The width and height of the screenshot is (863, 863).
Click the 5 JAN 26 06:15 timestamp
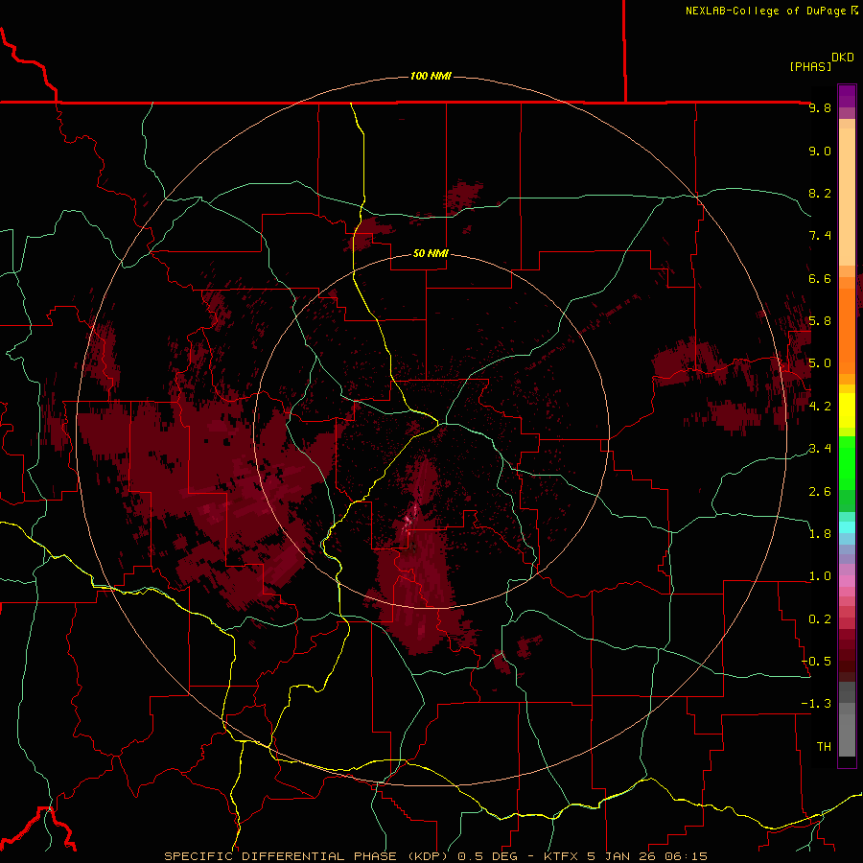(647, 856)
